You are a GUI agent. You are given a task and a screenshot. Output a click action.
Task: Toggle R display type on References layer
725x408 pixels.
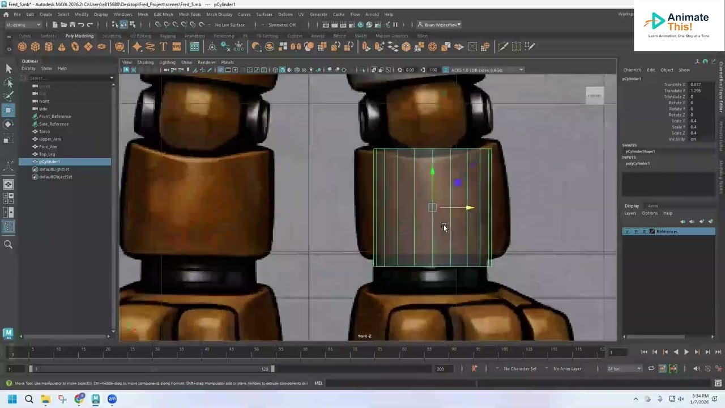644,231
